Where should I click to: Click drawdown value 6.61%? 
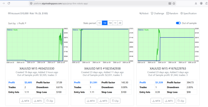click(x=60, y=87)
